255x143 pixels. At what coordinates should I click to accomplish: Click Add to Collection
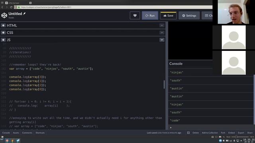pos(210,133)
